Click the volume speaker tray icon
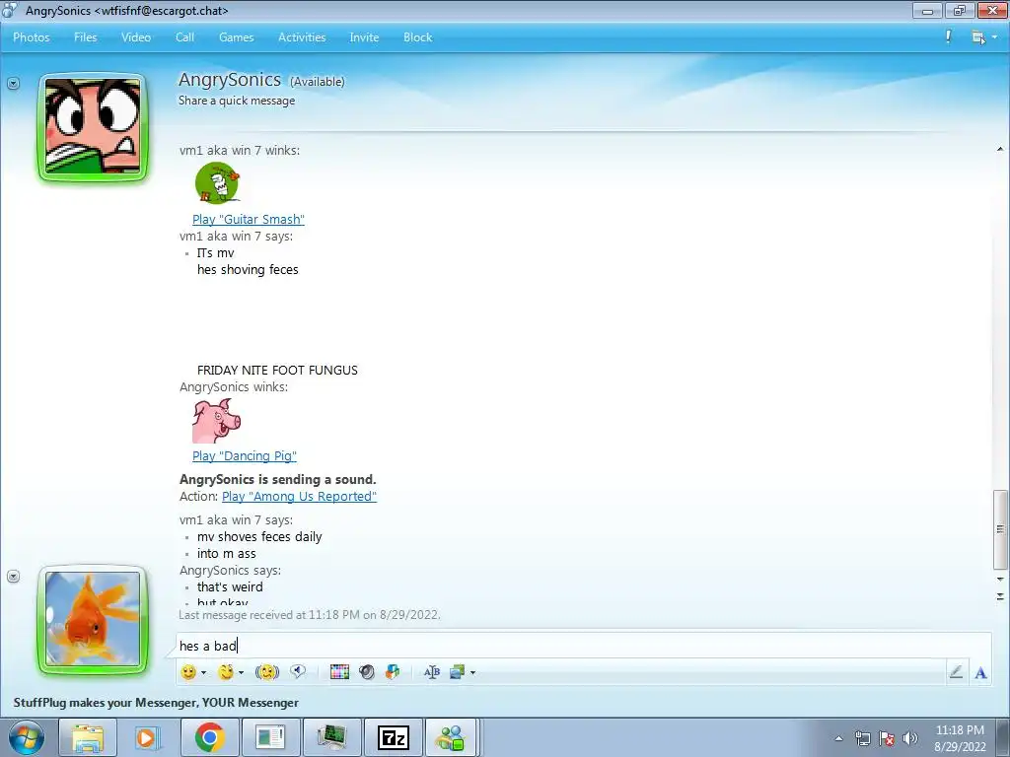This screenshot has height=757, width=1010. tap(910, 738)
